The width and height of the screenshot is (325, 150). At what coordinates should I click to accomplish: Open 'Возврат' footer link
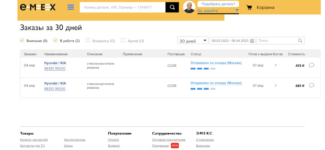click(114, 146)
